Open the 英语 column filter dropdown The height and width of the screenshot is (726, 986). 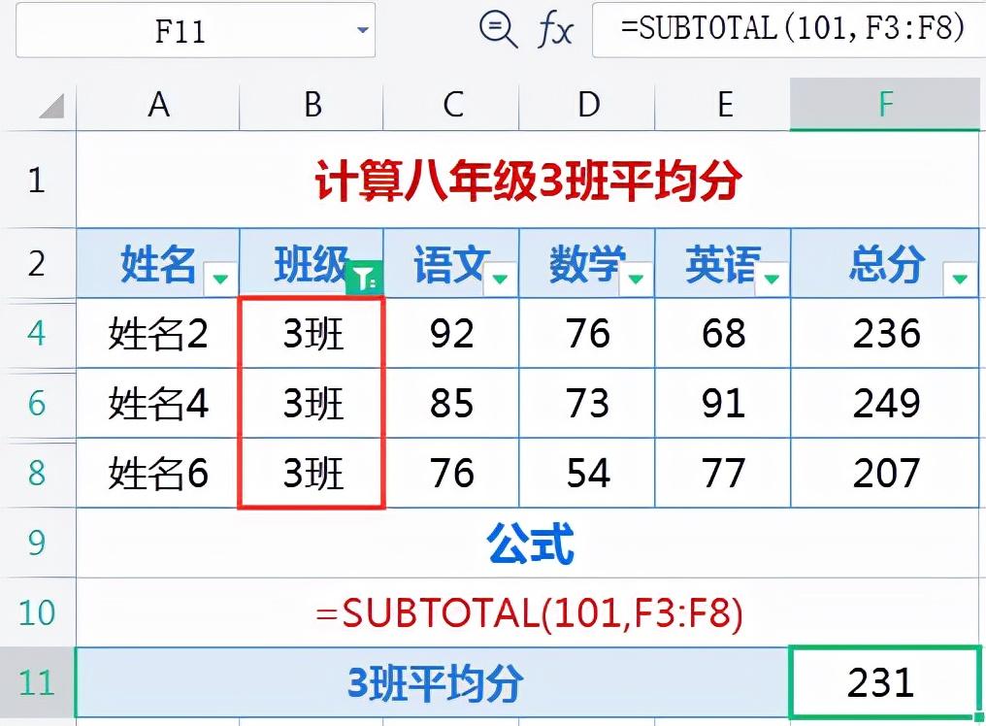[x=772, y=278]
